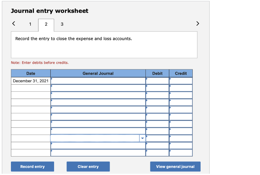The image size is (260, 175).
Task: Select the instruction text box about closing accounts
Action: click(x=104, y=44)
